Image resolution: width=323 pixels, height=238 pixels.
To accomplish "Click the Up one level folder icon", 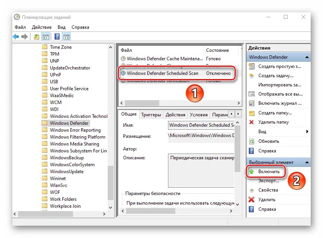I will point(37,37).
